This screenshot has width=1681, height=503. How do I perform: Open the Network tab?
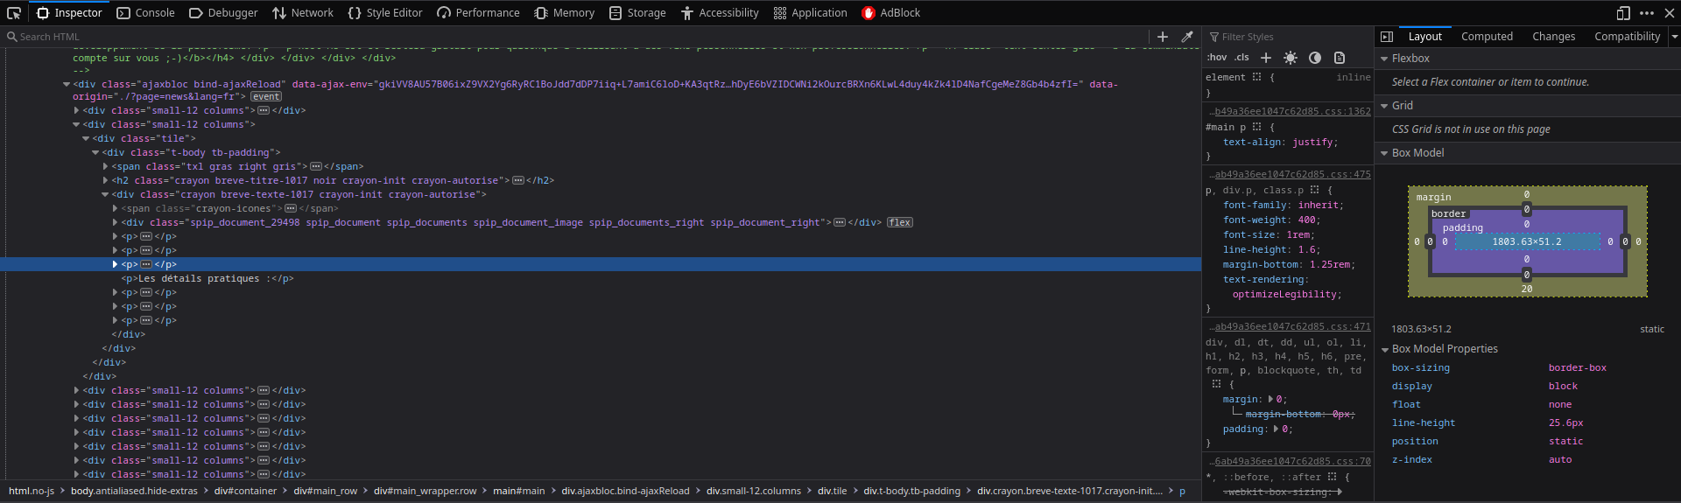coord(303,13)
